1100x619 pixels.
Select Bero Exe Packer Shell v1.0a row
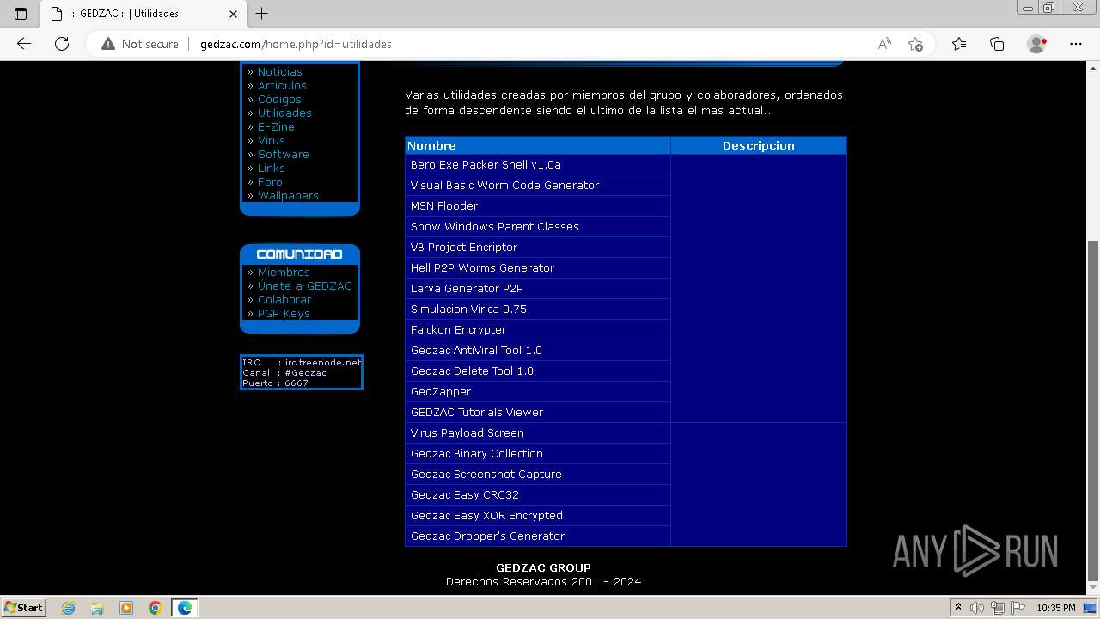pyautogui.click(x=537, y=164)
